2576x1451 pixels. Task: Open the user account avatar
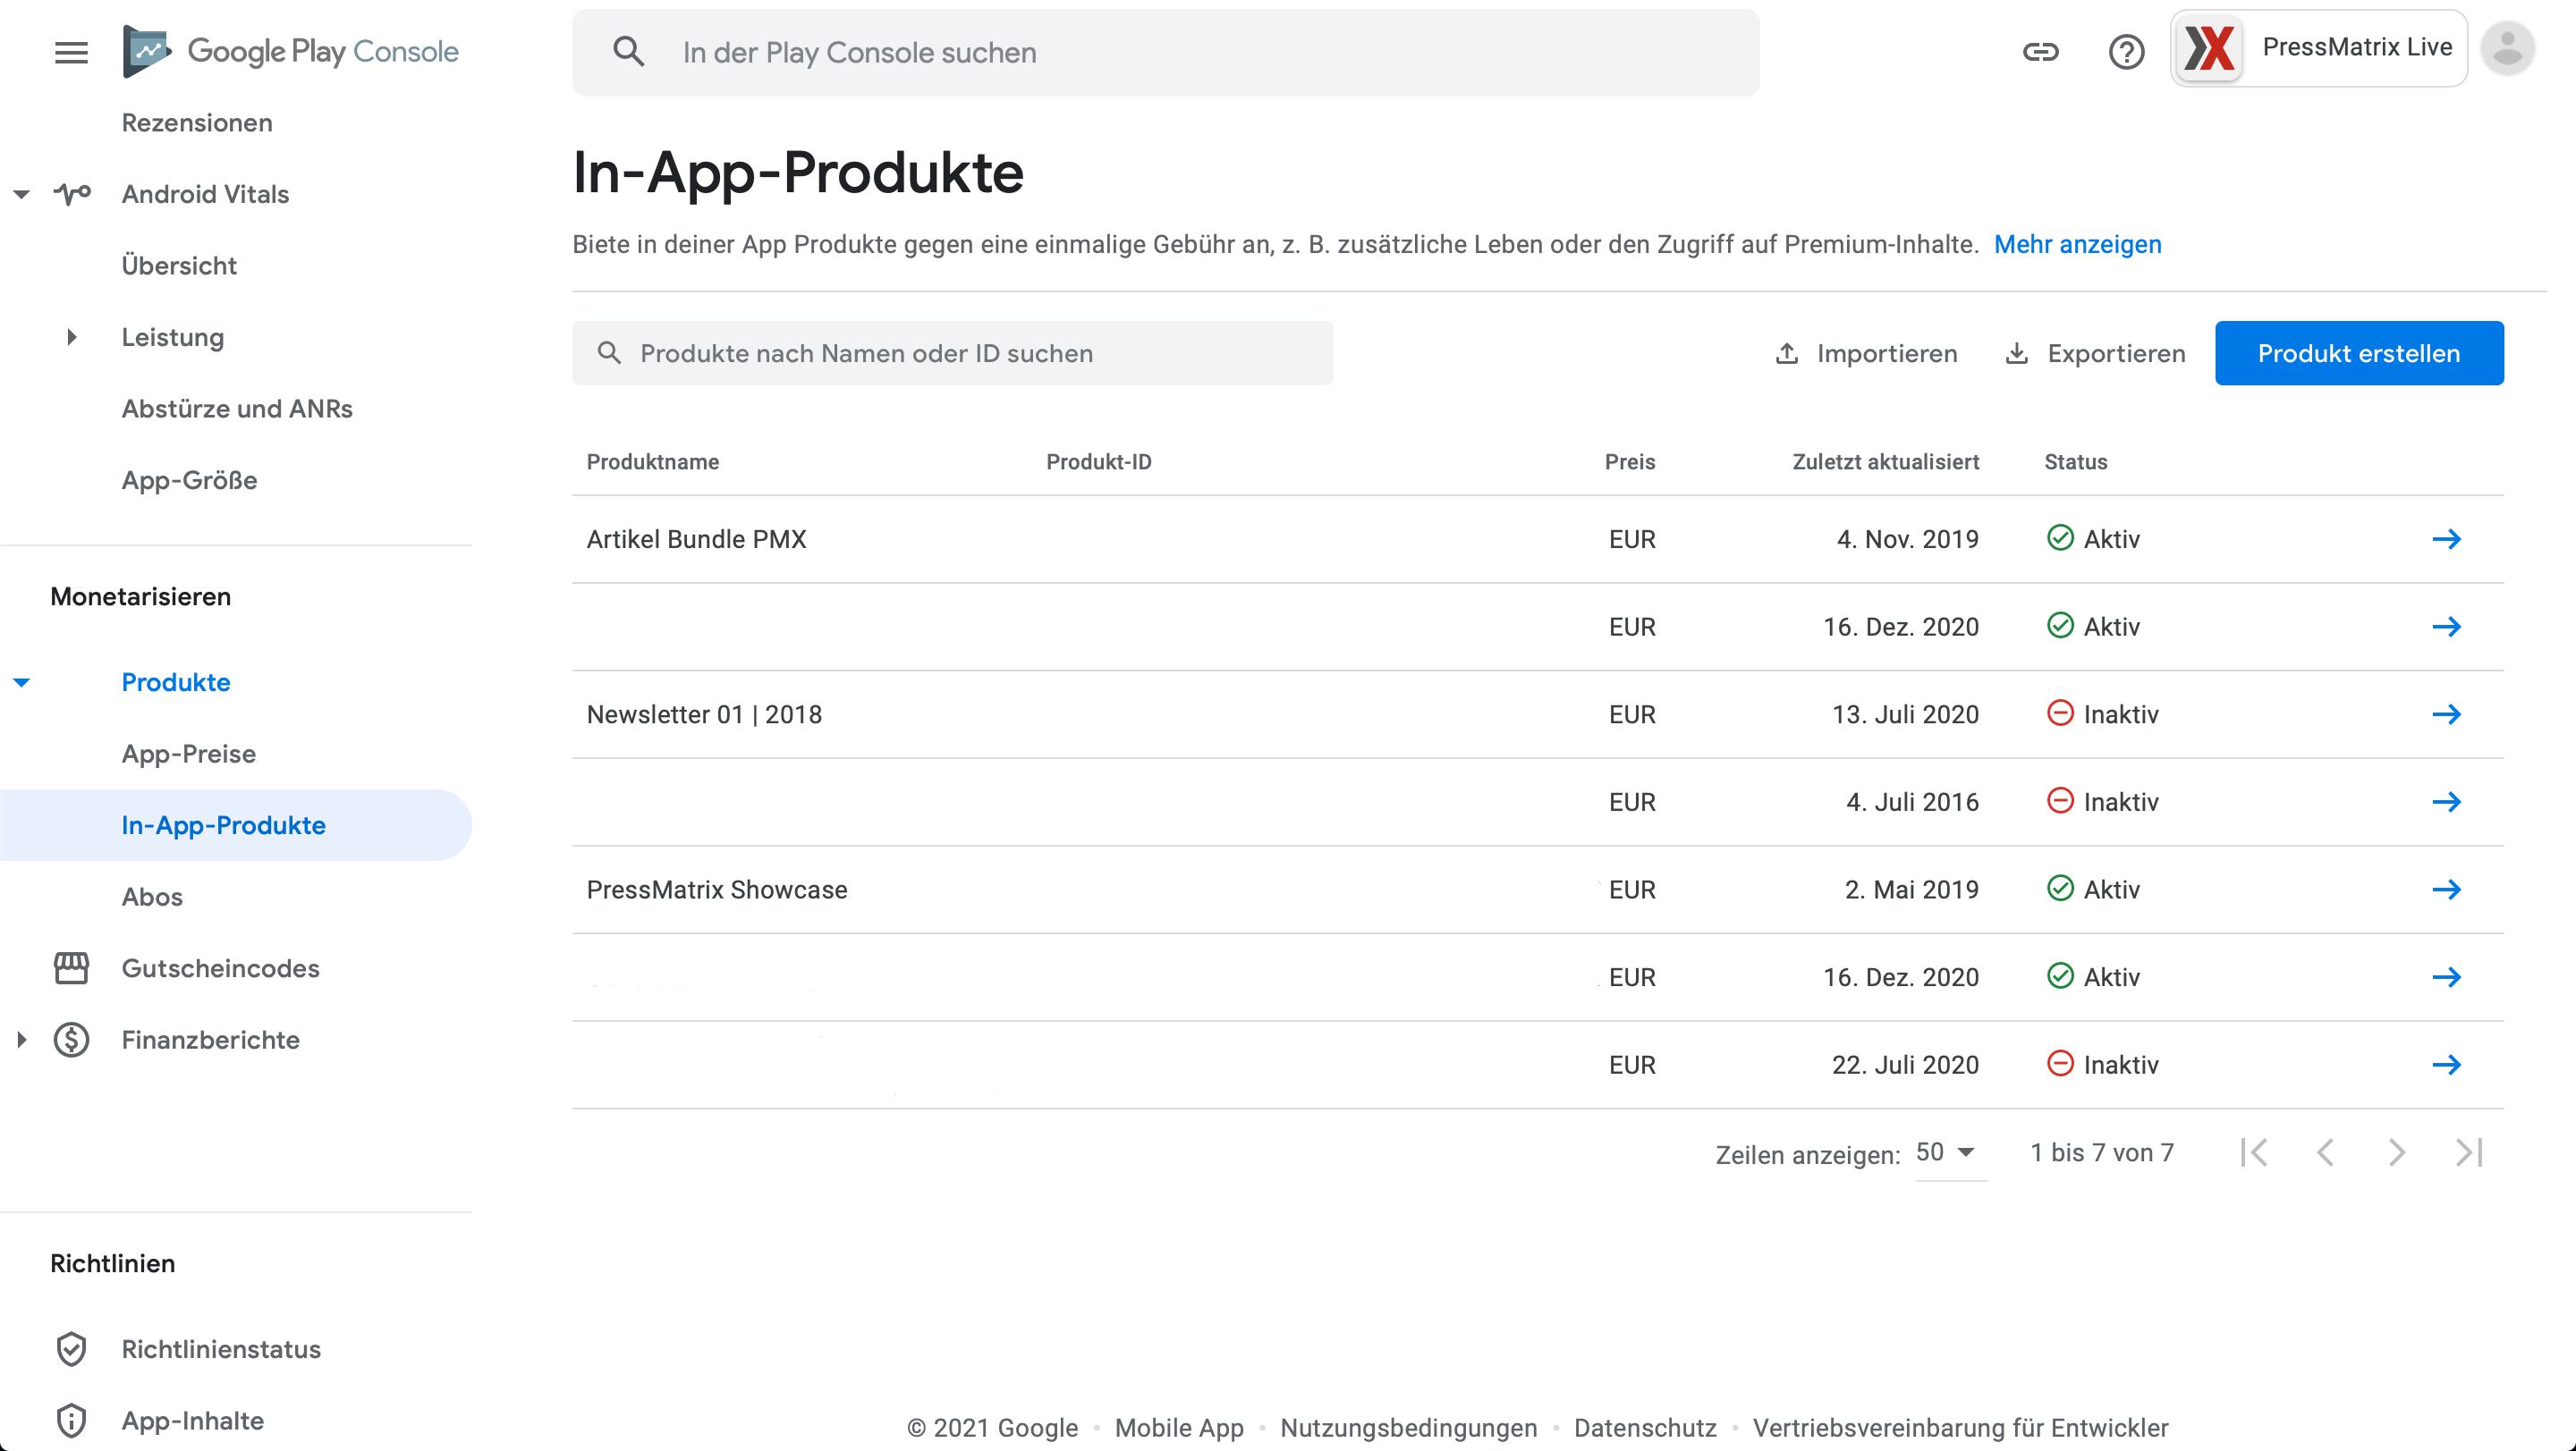pyautogui.click(x=2507, y=48)
